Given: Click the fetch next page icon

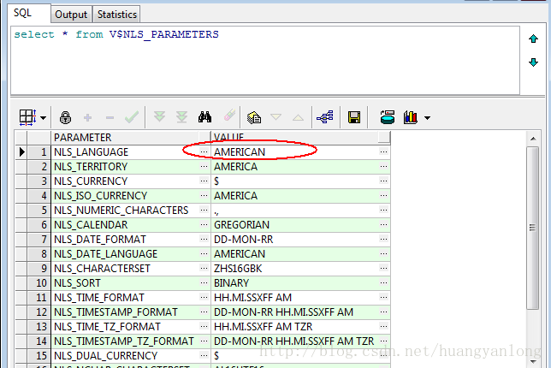Looking at the screenshot, I should [159, 116].
